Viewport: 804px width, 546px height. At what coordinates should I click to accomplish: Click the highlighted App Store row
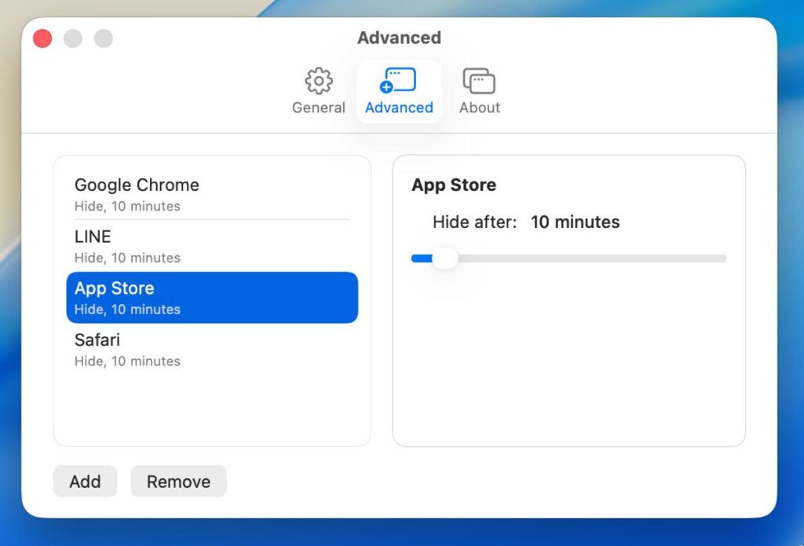(211, 298)
